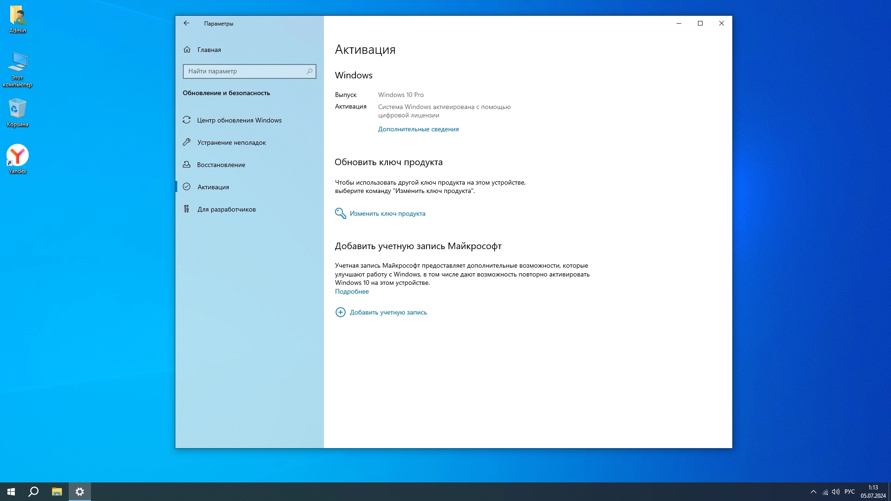Viewport: 891px width, 501px height.
Task: Click Дополнительные сведения link
Action: tap(418, 129)
